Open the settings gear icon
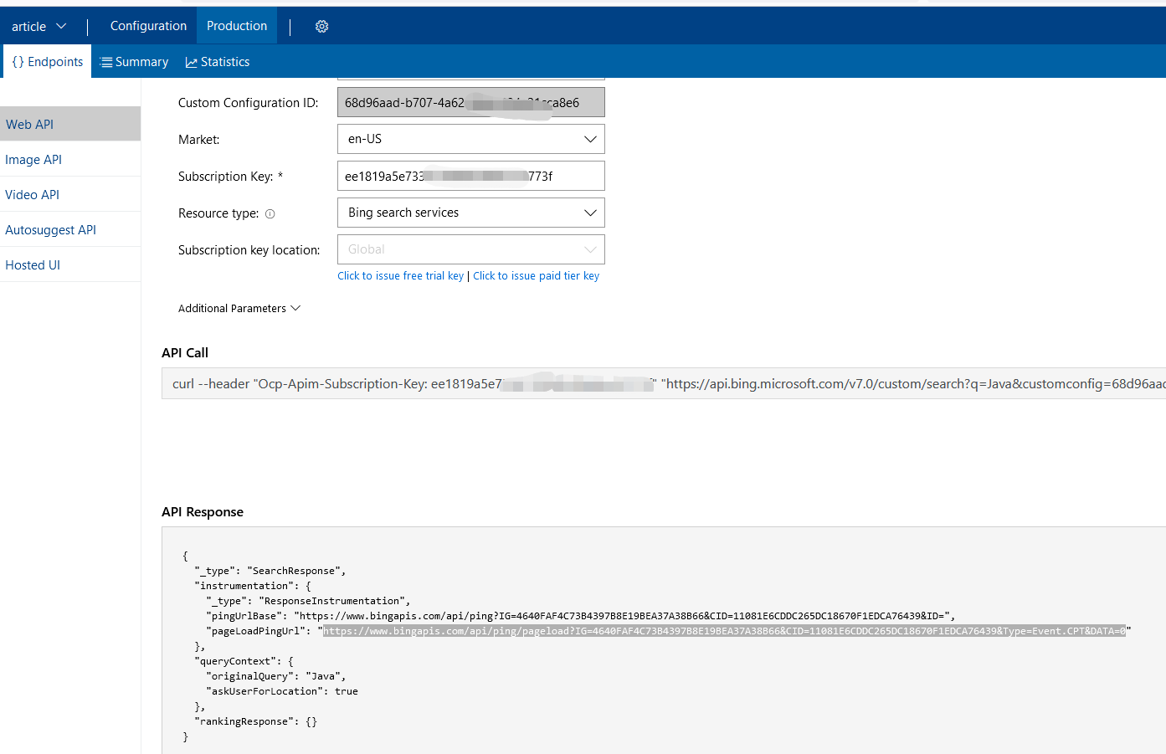 pos(321,27)
